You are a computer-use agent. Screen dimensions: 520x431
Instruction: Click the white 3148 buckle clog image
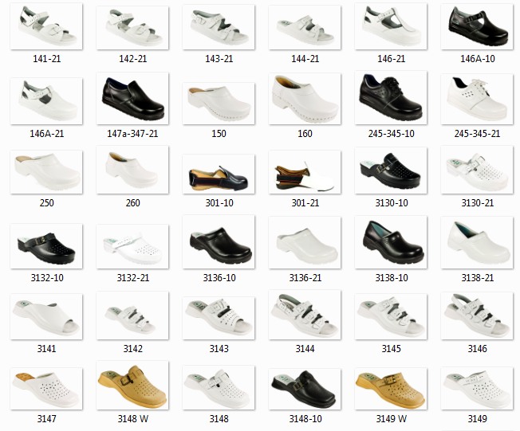click(219, 388)
